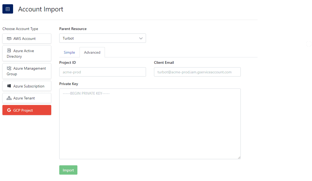Select AWS Account type
312x181 pixels.
pos(27,39)
